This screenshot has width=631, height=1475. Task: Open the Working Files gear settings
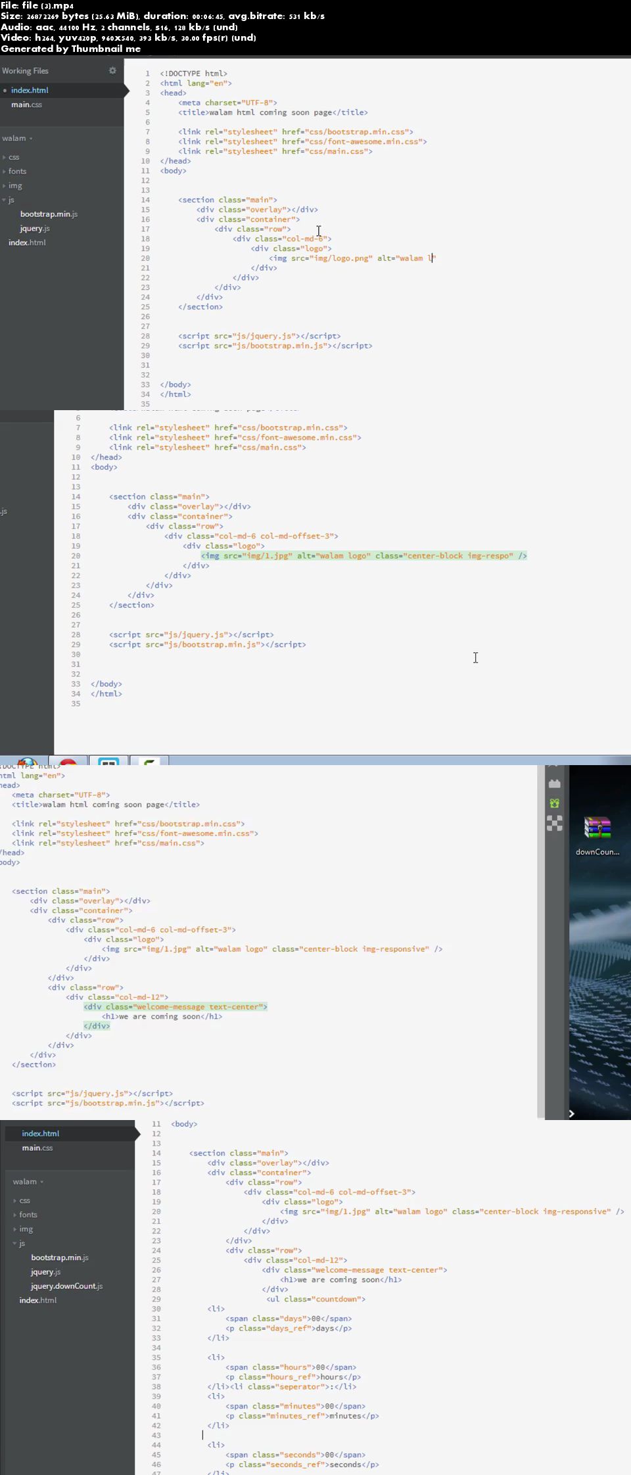point(112,70)
